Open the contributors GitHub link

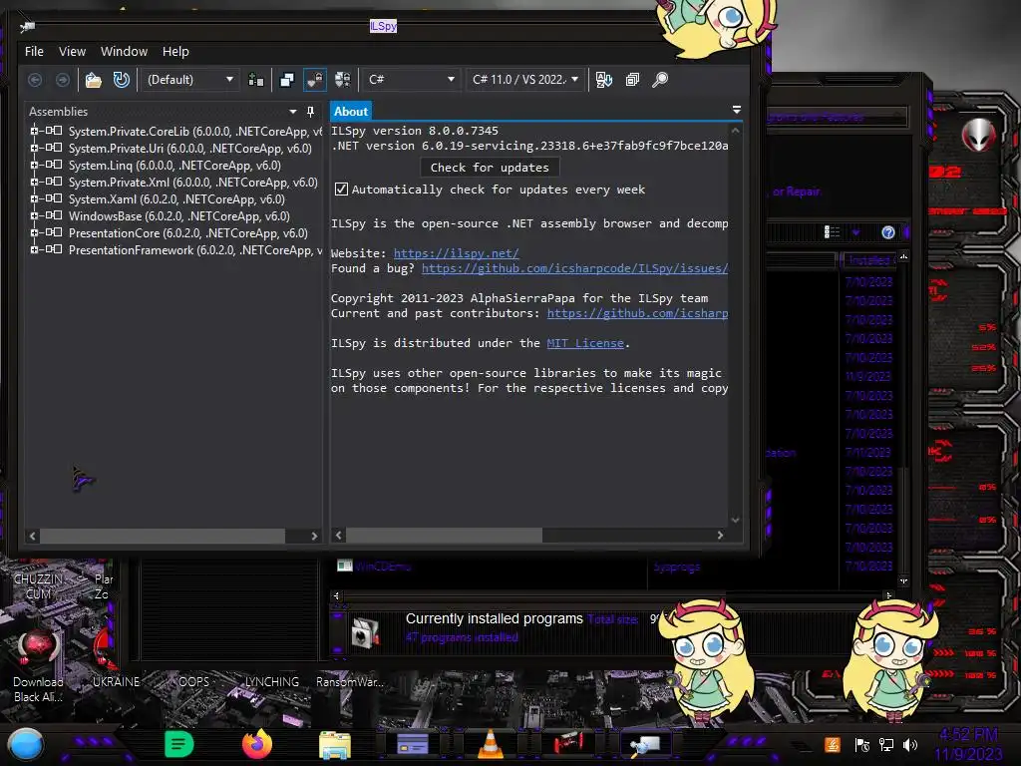(637, 313)
